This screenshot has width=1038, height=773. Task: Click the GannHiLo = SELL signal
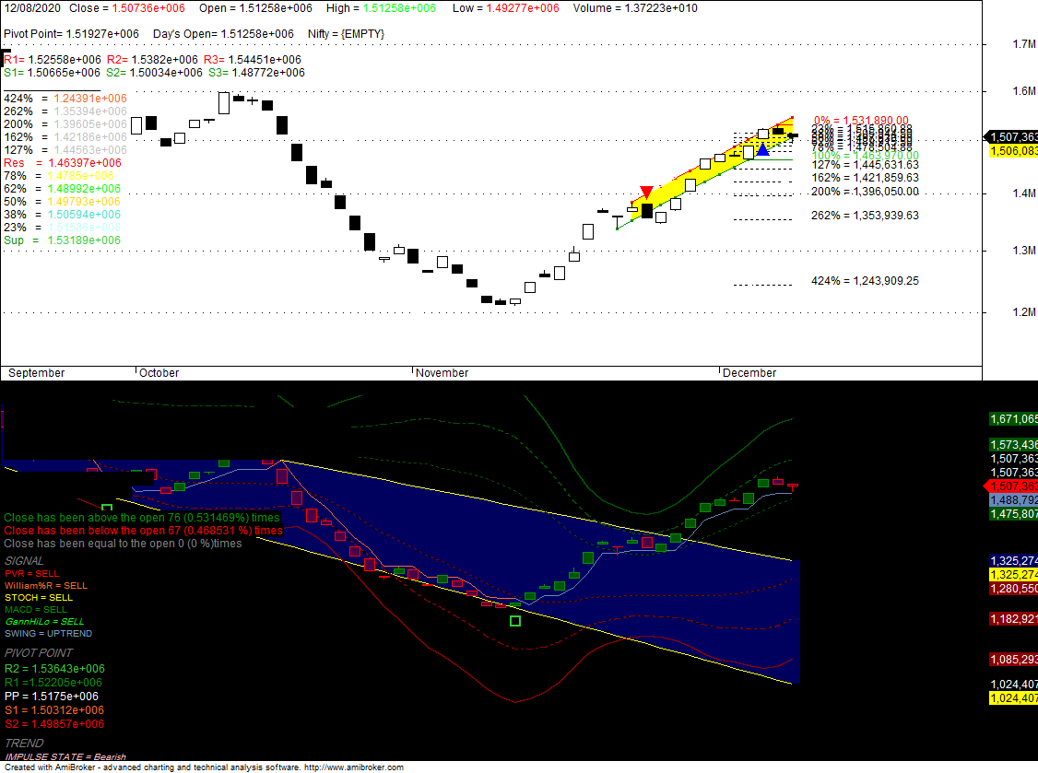pyautogui.click(x=44, y=622)
